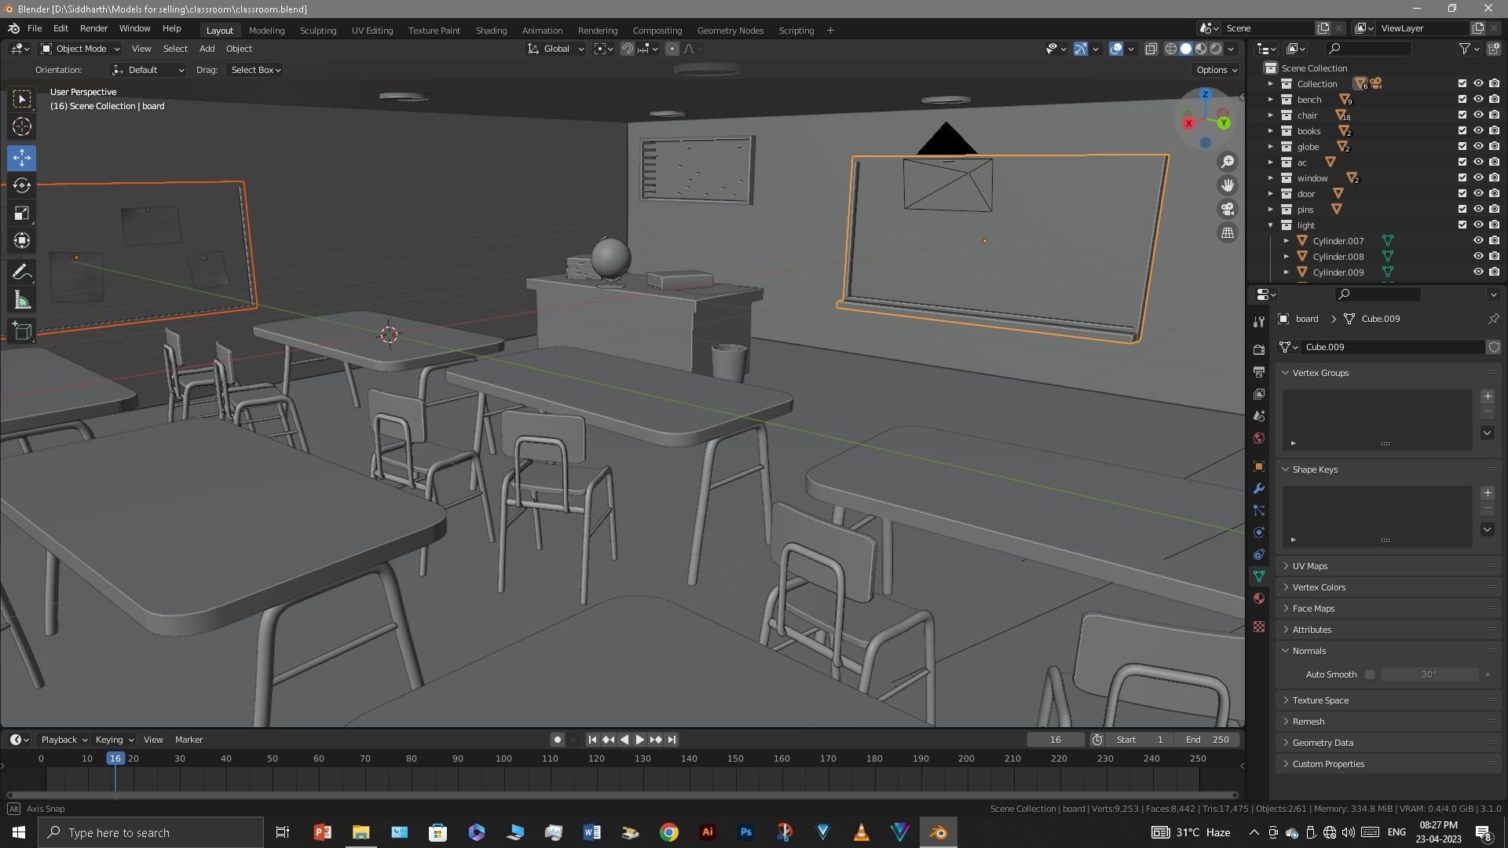Hide Cylinder.008 in viewport

coord(1477,257)
